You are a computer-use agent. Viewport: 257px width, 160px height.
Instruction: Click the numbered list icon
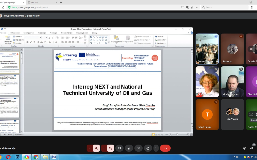68,38
